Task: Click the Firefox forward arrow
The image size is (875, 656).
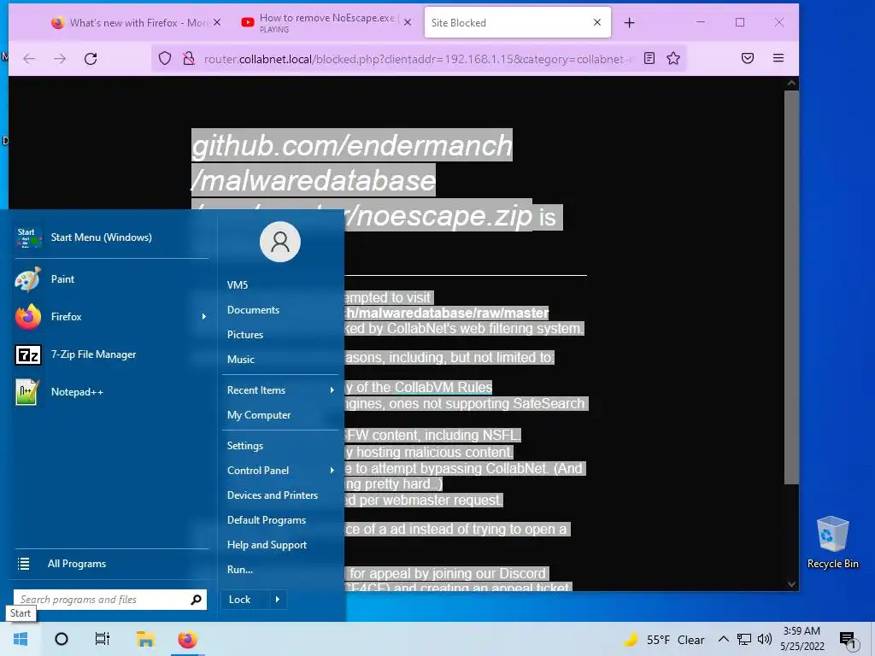Action: 60,59
